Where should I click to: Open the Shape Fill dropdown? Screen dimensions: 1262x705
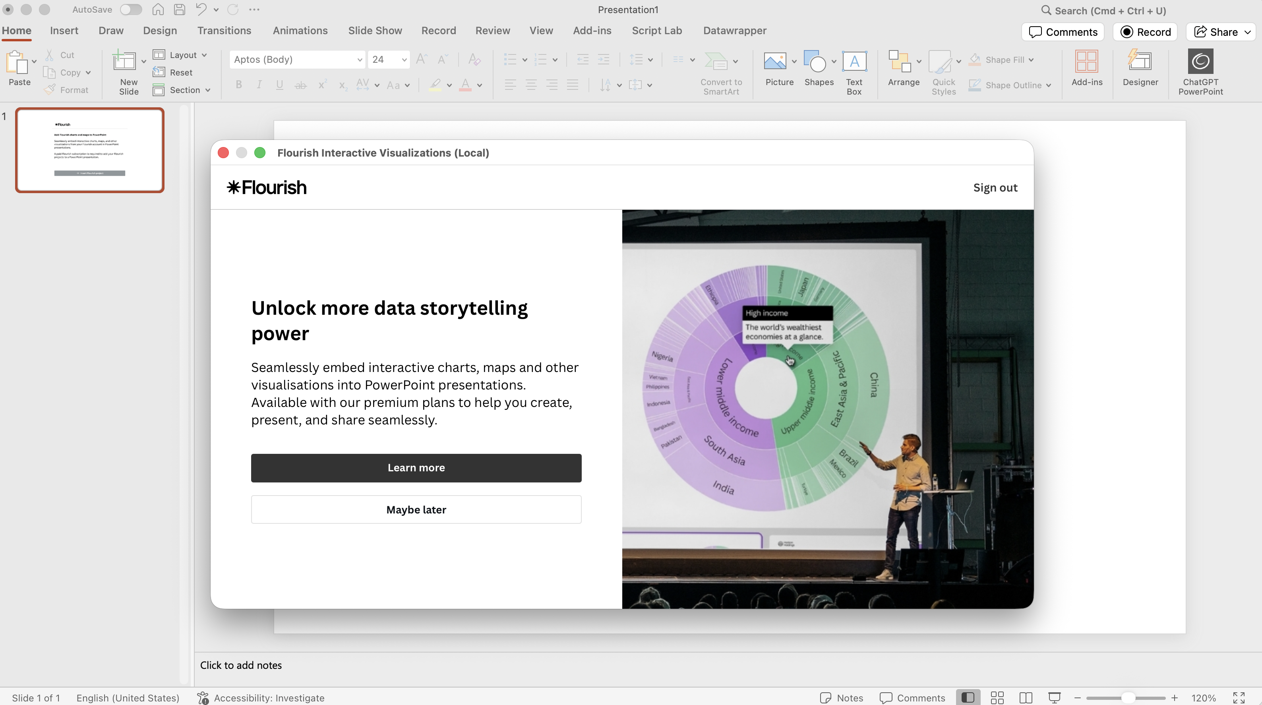pyautogui.click(x=1031, y=60)
